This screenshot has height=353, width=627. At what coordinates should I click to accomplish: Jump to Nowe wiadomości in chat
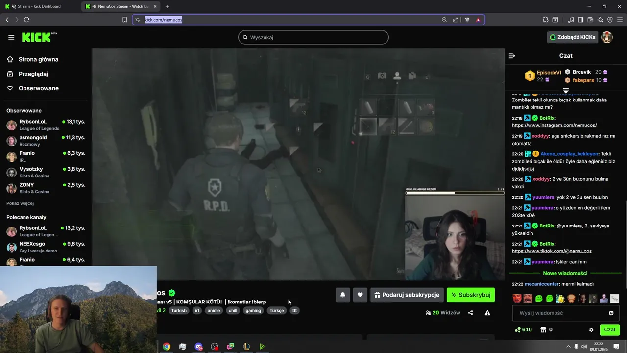click(565, 273)
